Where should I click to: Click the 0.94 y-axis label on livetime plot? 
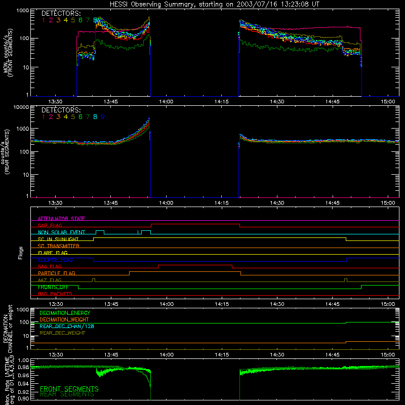(24, 384)
